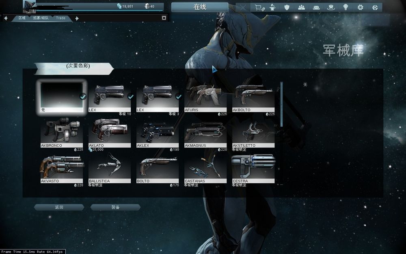Click the warframe helmet icon in toolbar

[346, 7]
